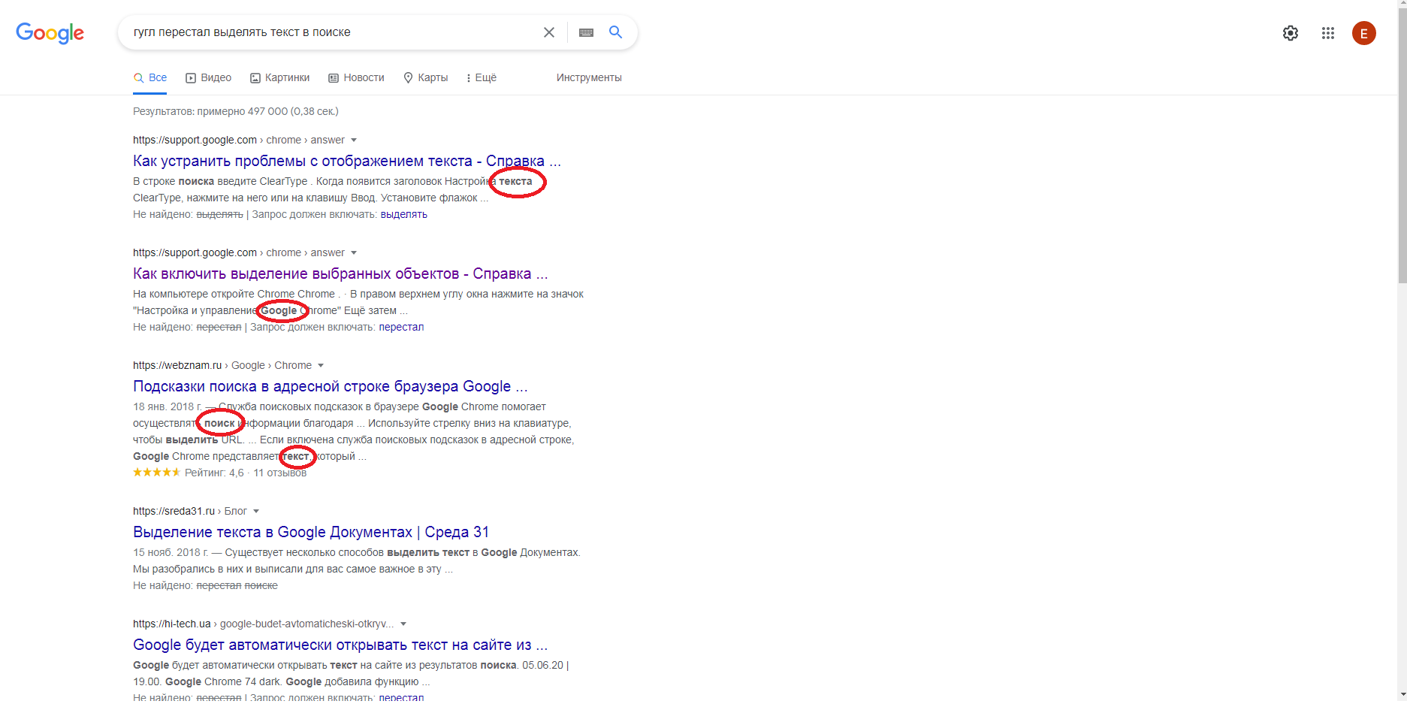Image resolution: width=1407 pixels, height=710 pixels.
Task: Click the перестал link under the second result
Action: [x=401, y=328]
